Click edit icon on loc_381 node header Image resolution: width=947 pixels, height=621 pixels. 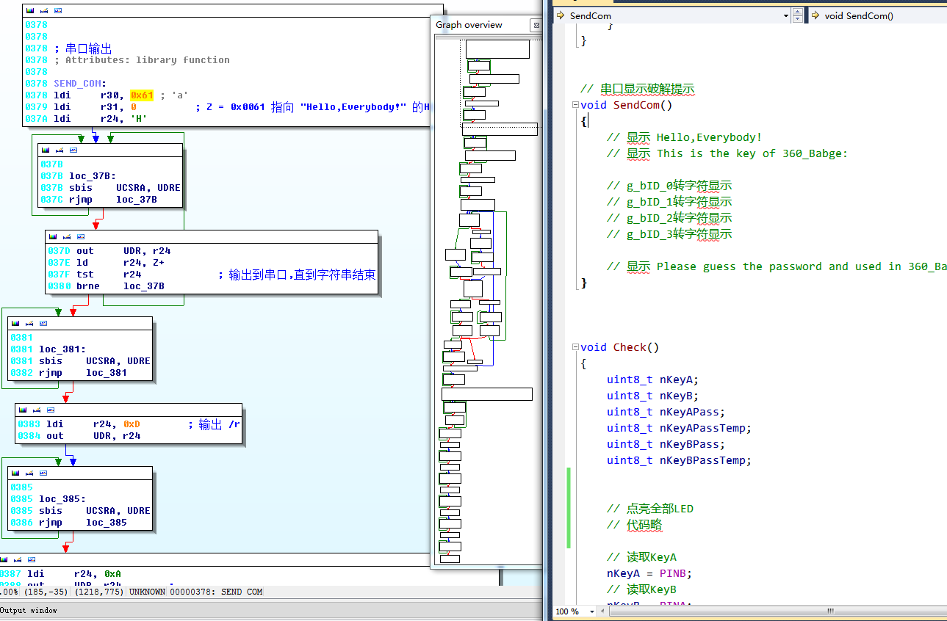click(29, 324)
